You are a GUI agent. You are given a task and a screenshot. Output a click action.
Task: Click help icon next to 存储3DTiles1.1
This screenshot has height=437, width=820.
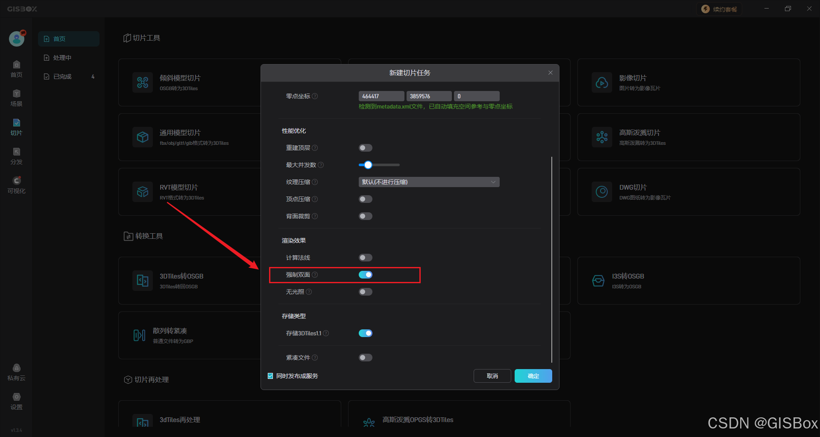[x=326, y=333]
